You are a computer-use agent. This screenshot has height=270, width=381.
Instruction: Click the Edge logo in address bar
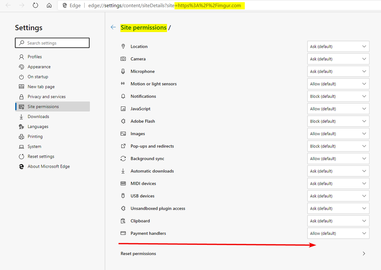[x=64, y=5]
